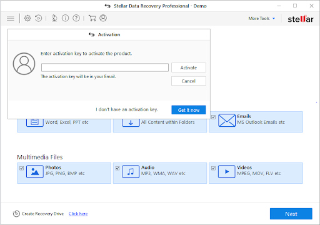
Task: Click the Next button
Action: click(291, 214)
